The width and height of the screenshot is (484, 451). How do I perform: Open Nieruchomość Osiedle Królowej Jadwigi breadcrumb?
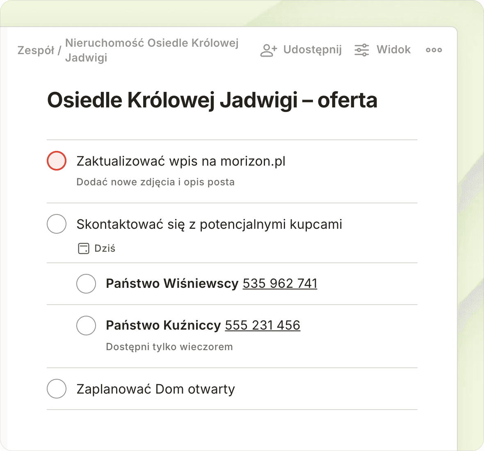coord(152,50)
